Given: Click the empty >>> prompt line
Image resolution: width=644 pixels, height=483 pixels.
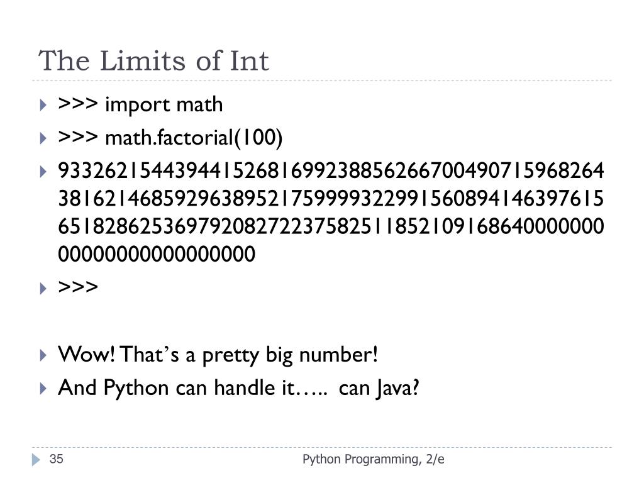Looking at the screenshot, I should [78, 287].
